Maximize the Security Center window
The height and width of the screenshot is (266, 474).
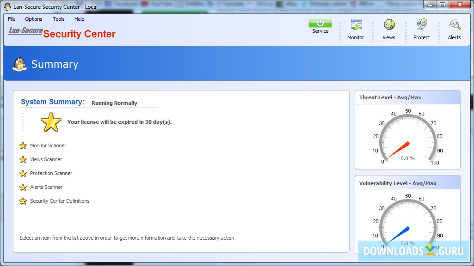442,5
